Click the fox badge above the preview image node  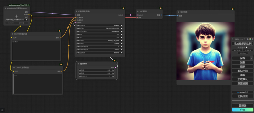233,9
